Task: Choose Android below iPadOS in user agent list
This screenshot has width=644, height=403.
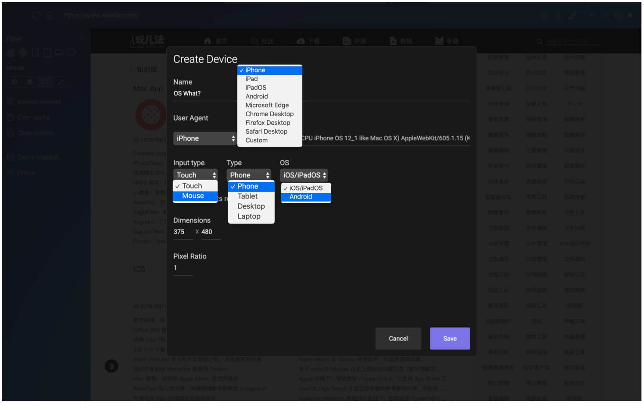Action: click(x=269, y=96)
